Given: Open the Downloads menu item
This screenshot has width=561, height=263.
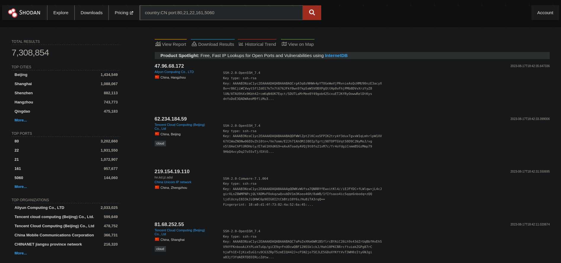Looking at the screenshot, I should (x=92, y=13).
